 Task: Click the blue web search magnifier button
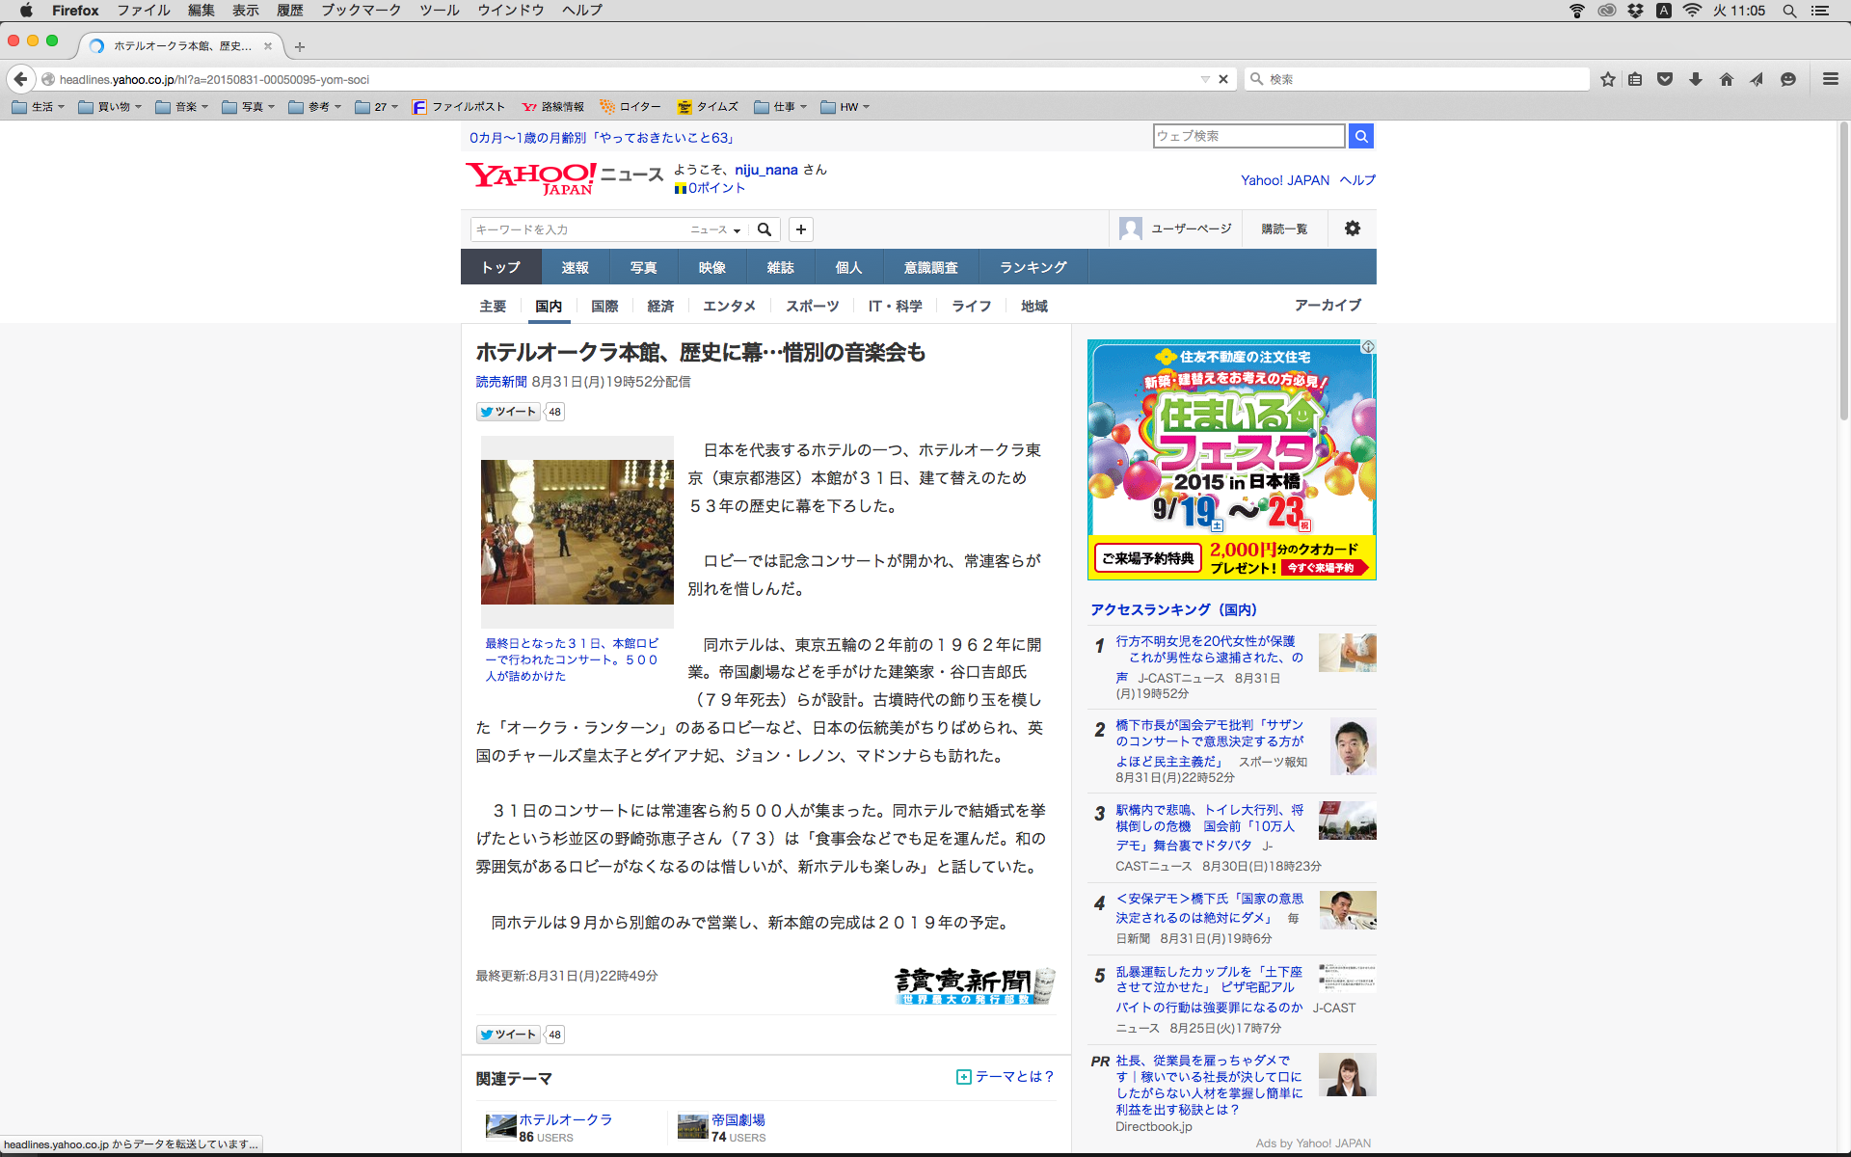(1360, 136)
